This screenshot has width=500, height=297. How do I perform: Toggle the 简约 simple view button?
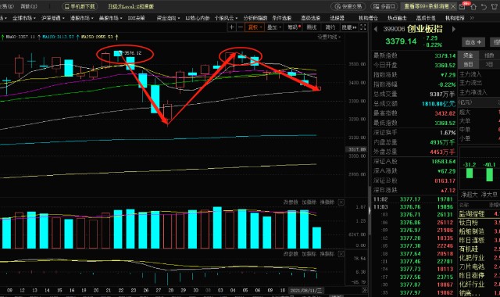pos(330,27)
